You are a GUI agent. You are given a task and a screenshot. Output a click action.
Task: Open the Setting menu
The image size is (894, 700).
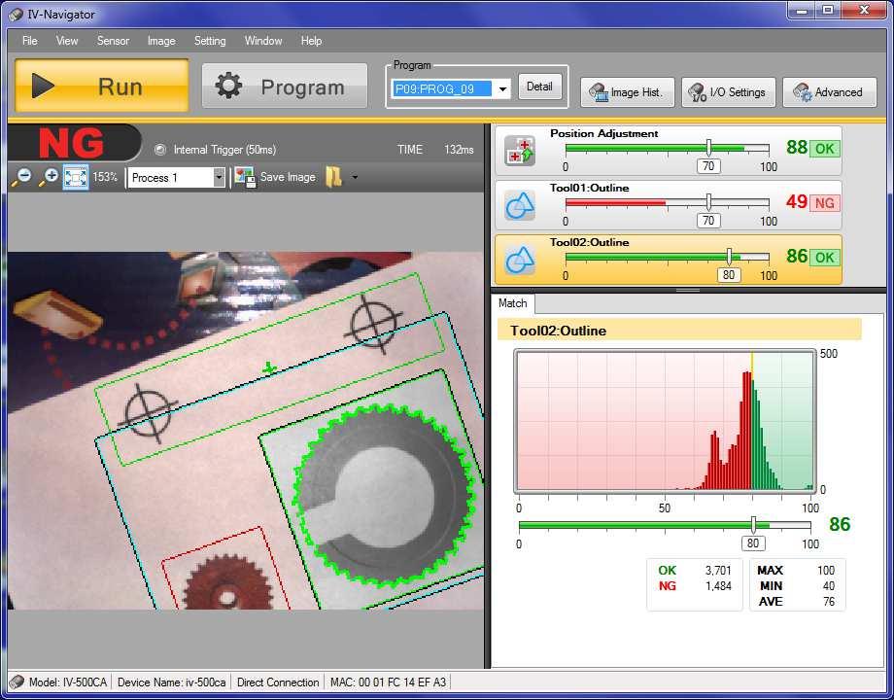pos(210,41)
